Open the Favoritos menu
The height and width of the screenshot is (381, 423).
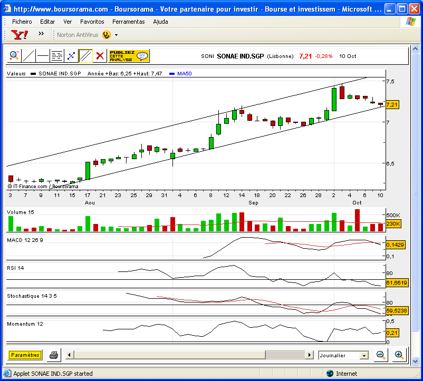(x=92, y=22)
